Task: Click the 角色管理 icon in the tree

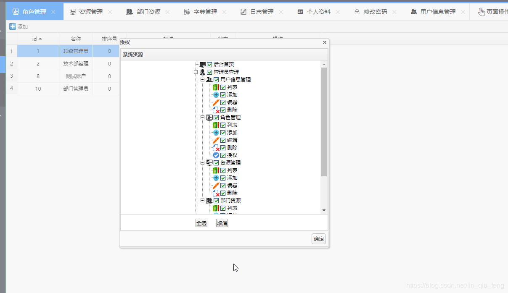Action: point(209,118)
